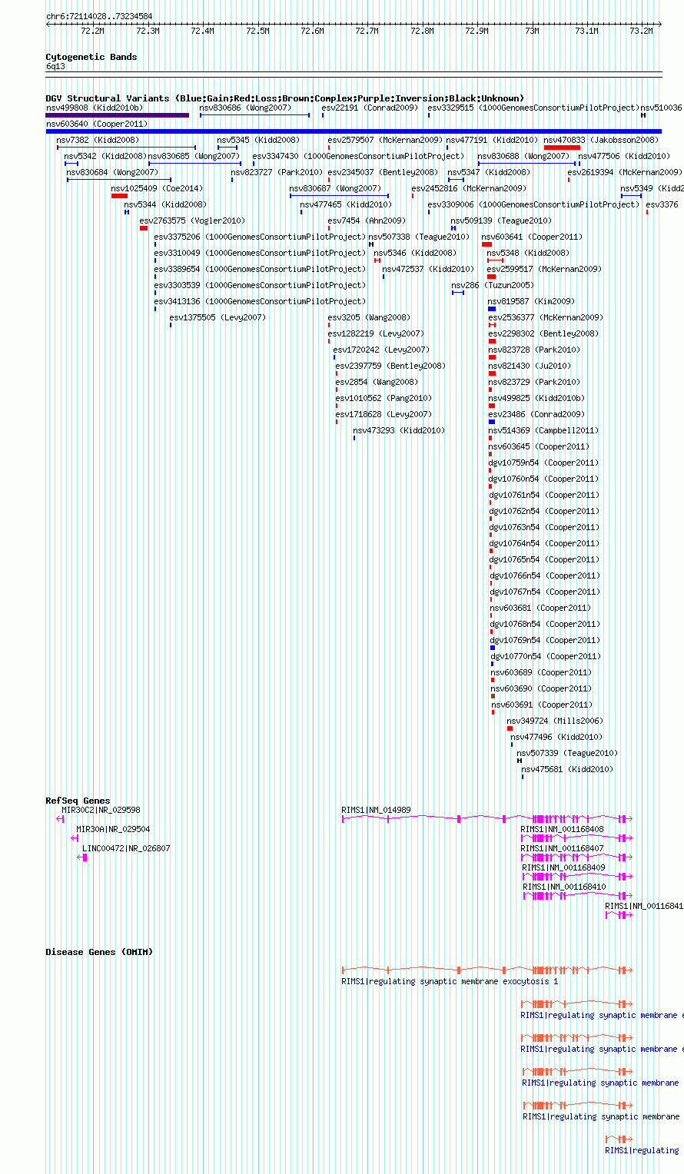Click nsv475681 (Kidd2010) label
Screen dimensions: 684x1174
click(x=567, y=769)
